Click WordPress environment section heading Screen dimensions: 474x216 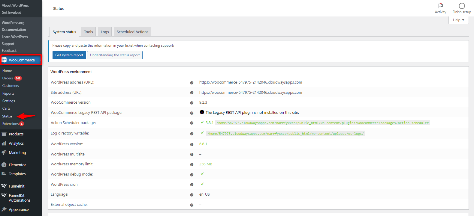point(71,72)
